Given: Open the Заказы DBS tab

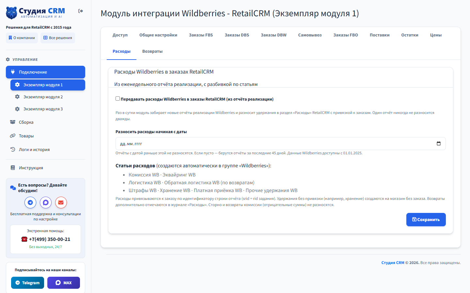Looking at the screenshot, I should 237,35.
